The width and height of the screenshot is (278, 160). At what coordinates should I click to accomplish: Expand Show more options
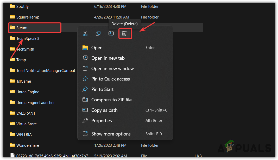(111, 134)
